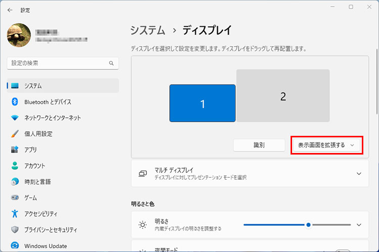The width and height of the screenshot is (379, 252).
Task: Click the 時刻と言語 globe icon
Action: [x=15, y=182]
